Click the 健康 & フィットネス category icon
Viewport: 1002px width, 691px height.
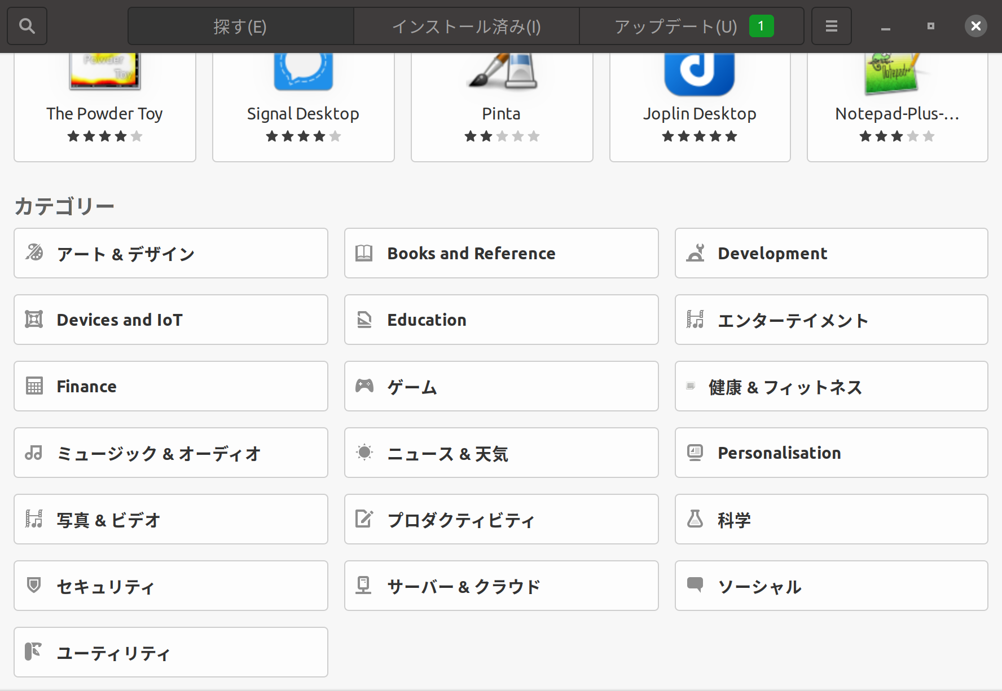coord(691,386)
